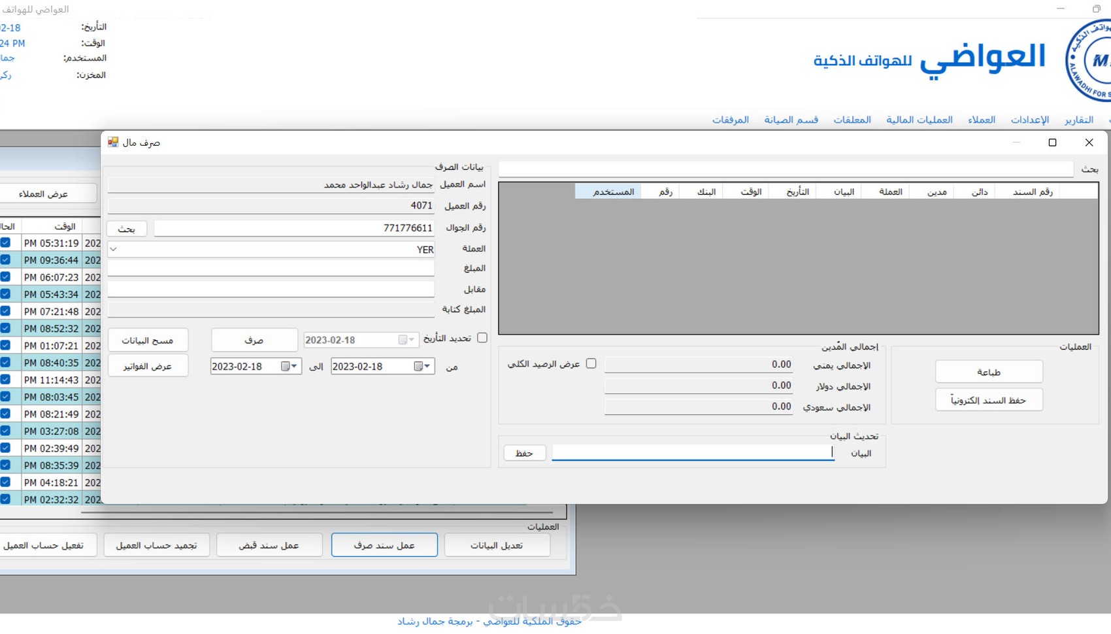Open the المرفقات menu
This screenshot has height=634, width=1111.
(731, 120)
